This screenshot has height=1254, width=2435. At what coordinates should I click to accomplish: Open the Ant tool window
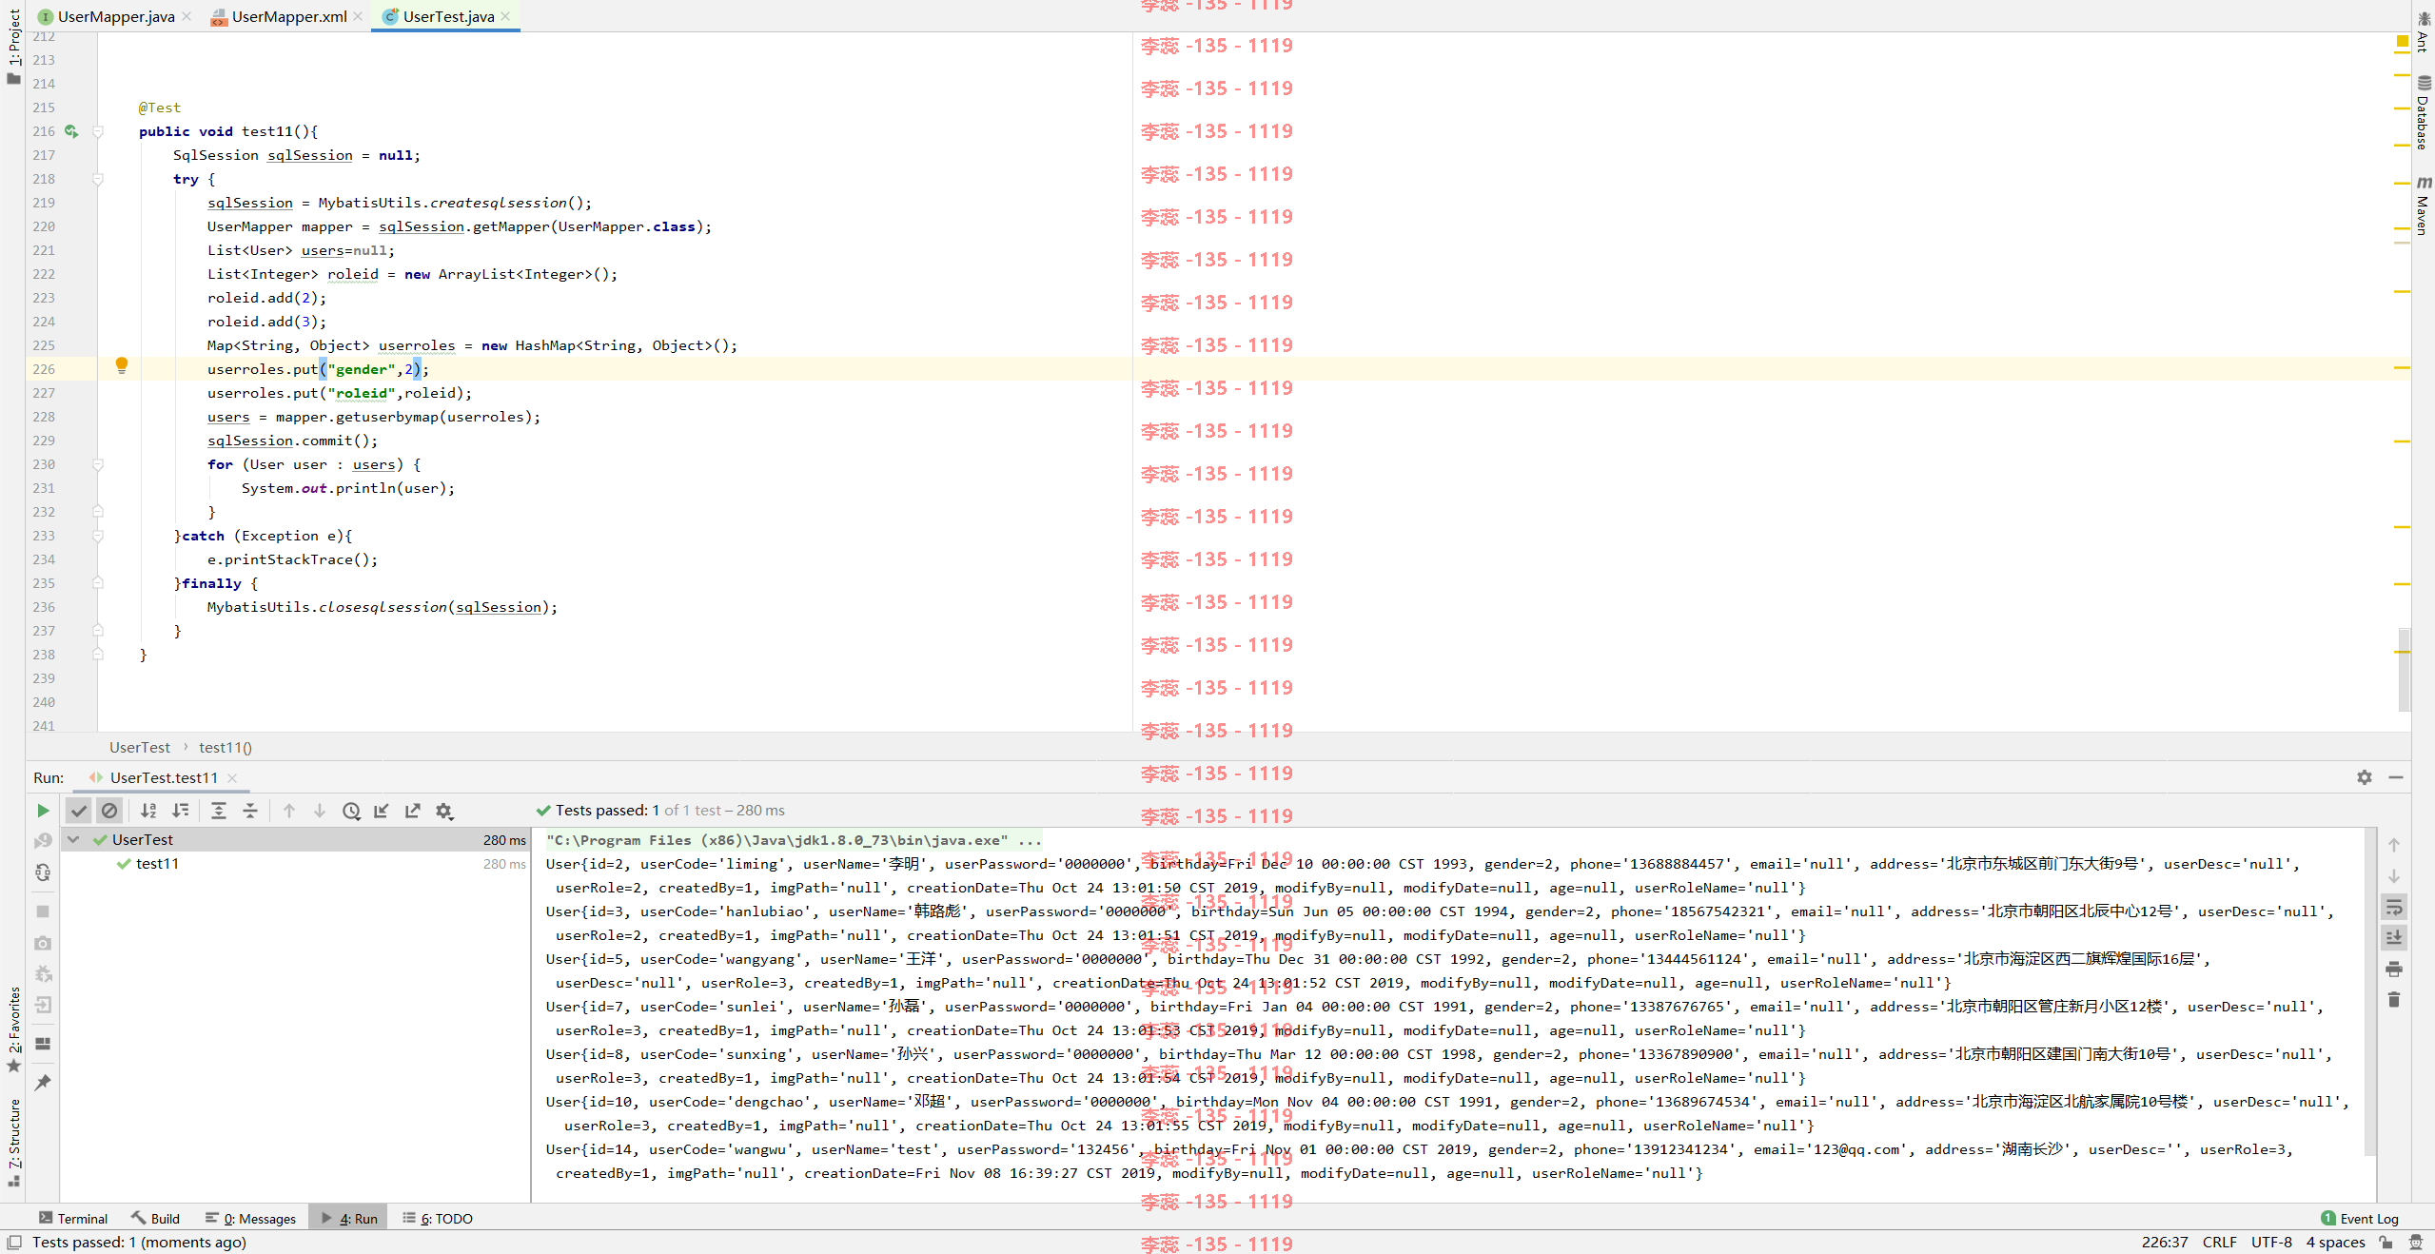click(2423, 31)
